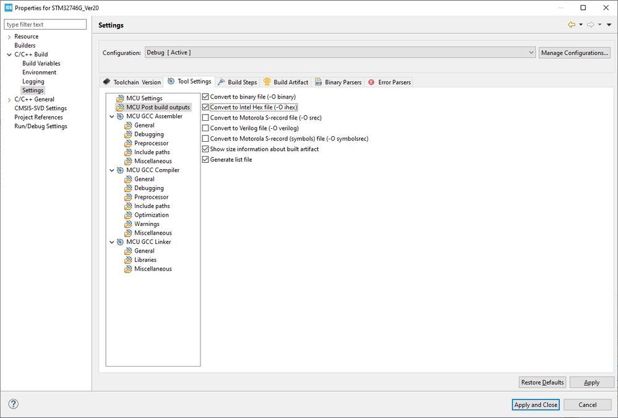Screen dimensions: 618x418
Task: Open the Configuration dropdown
Action: 340,53
